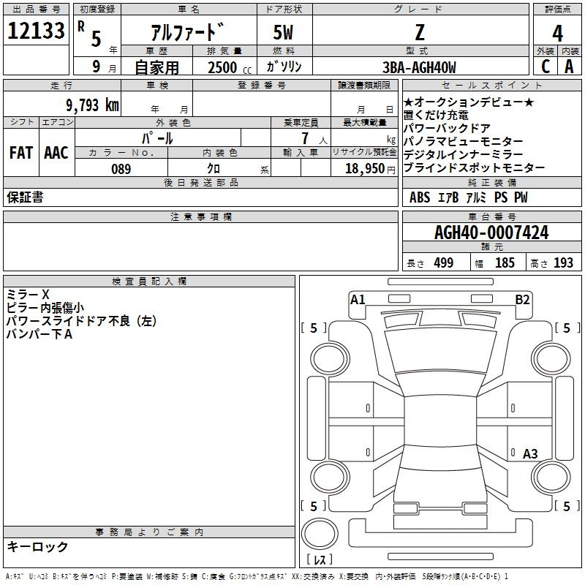The image size is (585, 585).
Task: Click the A1 damage mark on diagram
Action: pyautogui.click(x=358, y=300)
